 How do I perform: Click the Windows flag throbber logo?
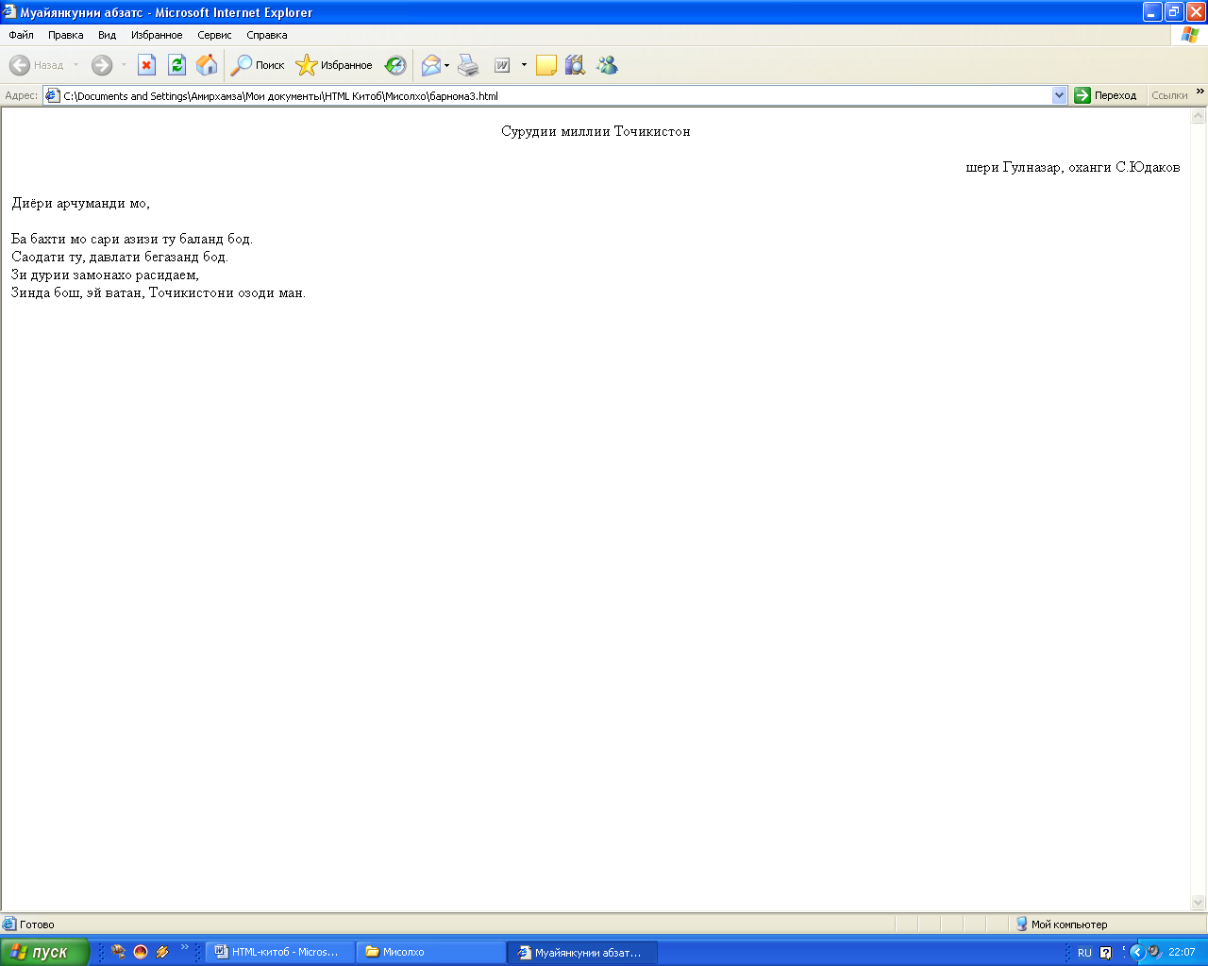pyautogui.click(x=1190, y=35)
